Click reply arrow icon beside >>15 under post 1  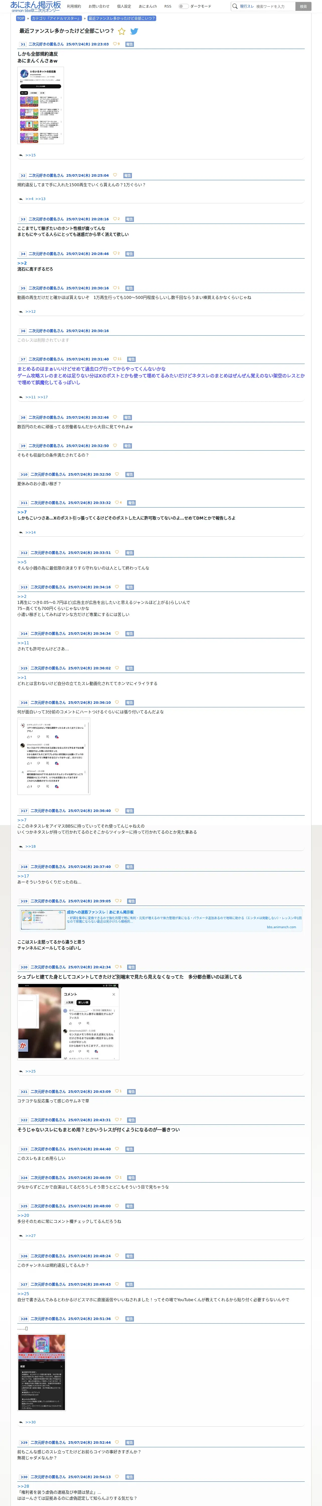(x=21, y=156)
